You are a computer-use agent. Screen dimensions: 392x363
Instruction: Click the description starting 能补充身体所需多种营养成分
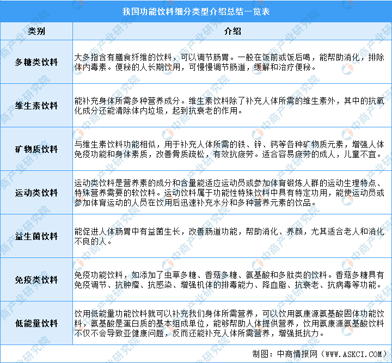click(229, 106)
